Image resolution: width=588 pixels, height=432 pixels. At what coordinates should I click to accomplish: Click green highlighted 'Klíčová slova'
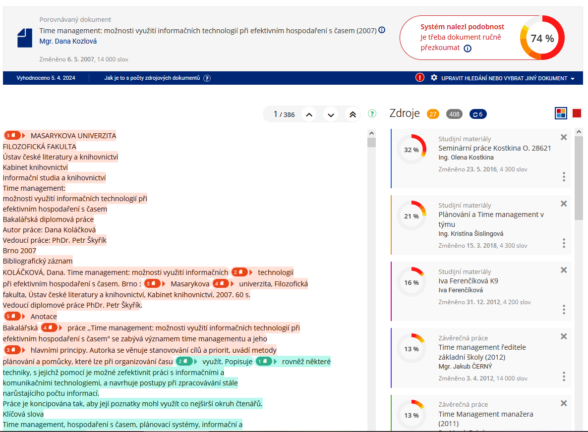click(23, 414)
